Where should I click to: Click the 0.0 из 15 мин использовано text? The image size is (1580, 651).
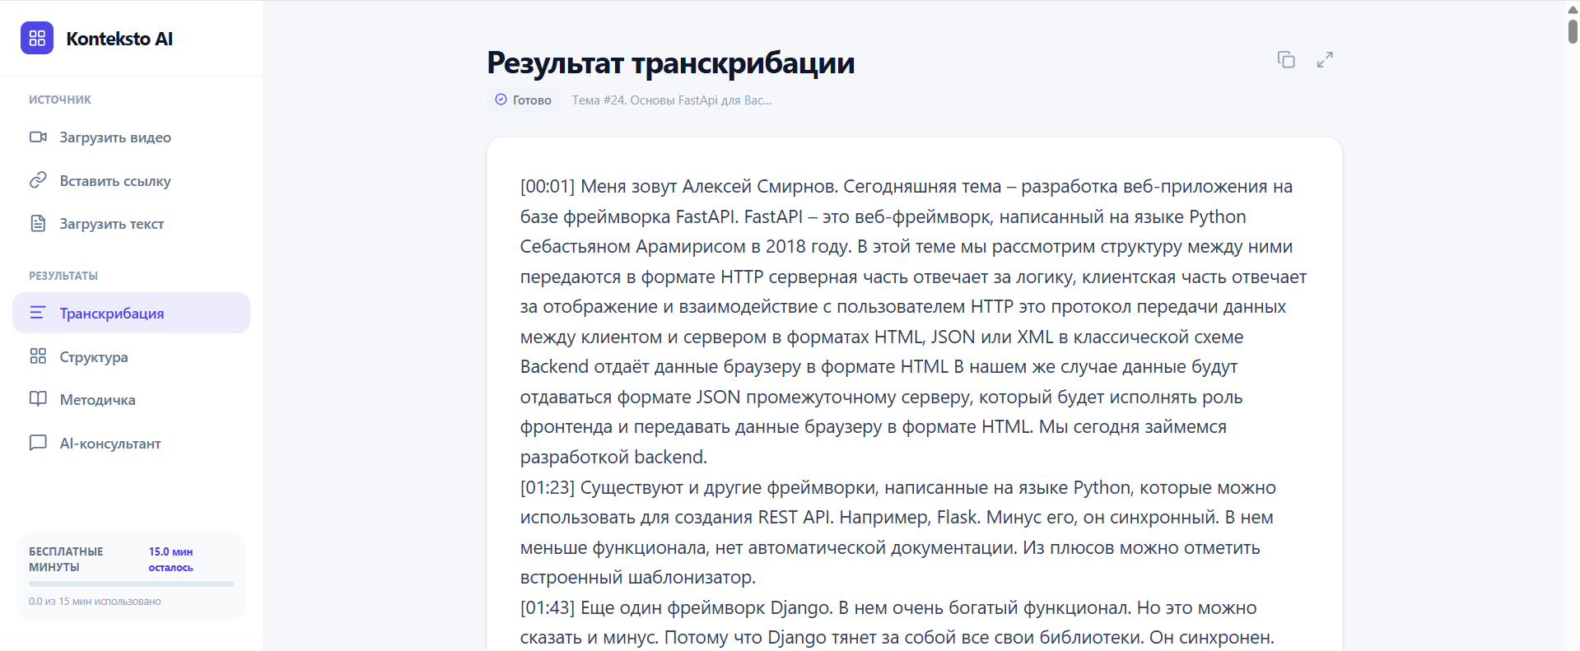click(x=95, y=602)
